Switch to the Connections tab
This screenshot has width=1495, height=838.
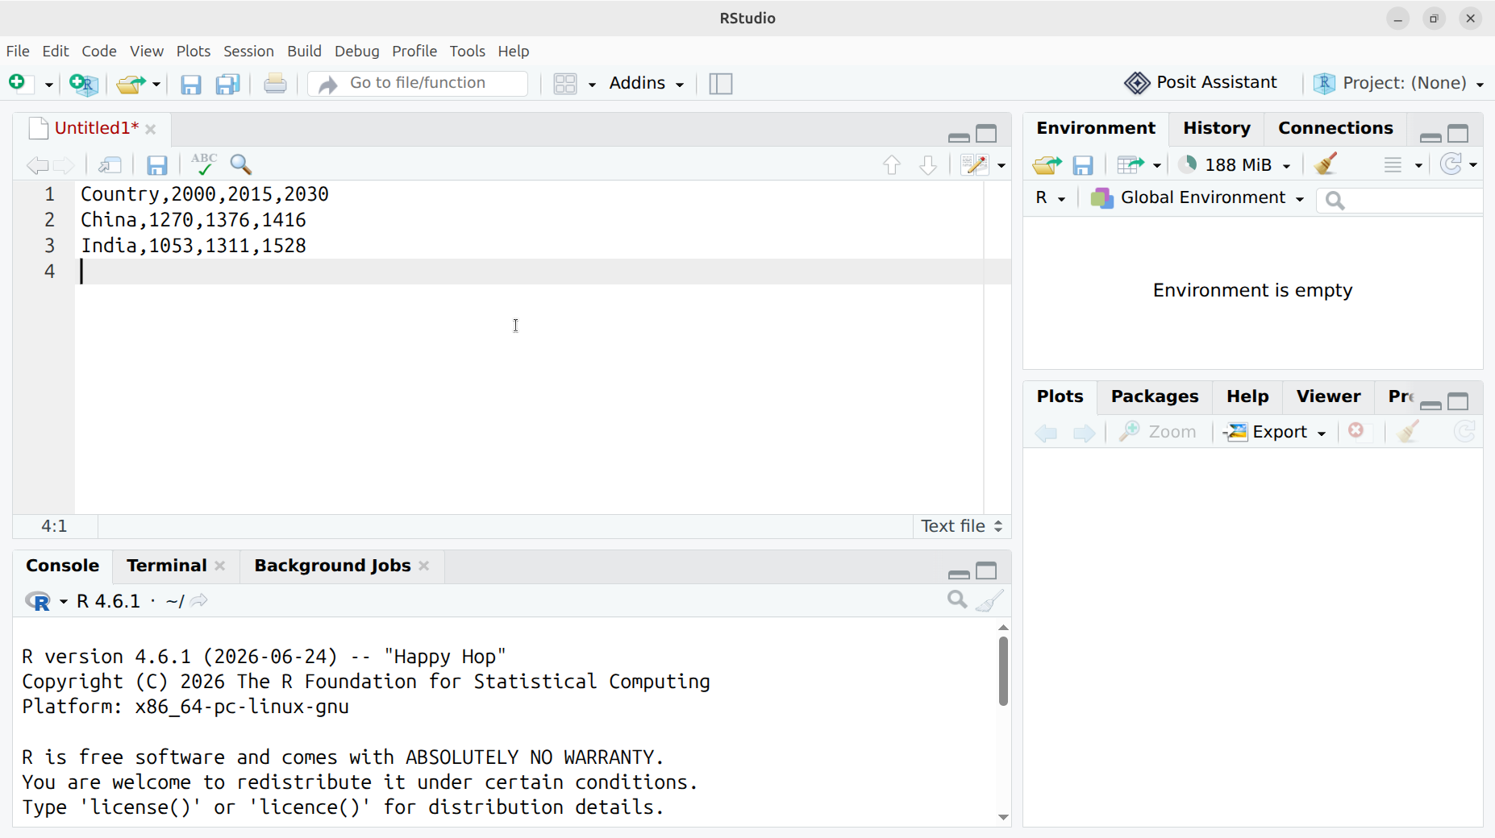tap(1335, 128)
